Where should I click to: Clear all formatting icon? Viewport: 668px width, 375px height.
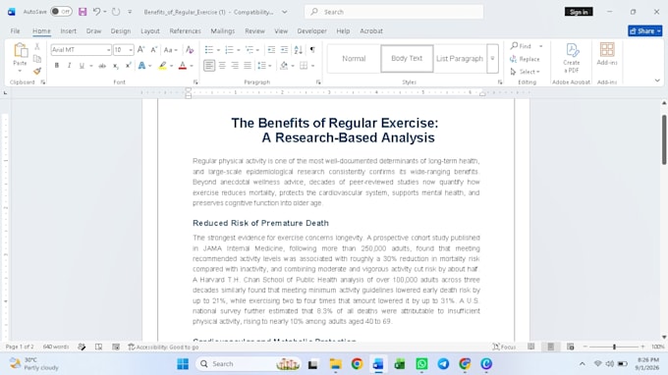click(x=190, y=50)
